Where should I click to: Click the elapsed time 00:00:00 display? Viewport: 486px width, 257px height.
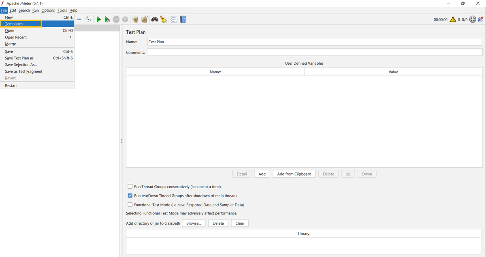pos(440,19)
